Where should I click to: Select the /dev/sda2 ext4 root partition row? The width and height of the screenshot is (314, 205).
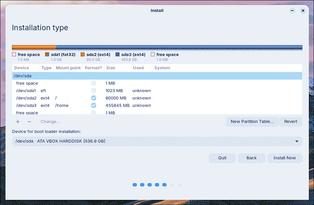click(x=157, y=98)
